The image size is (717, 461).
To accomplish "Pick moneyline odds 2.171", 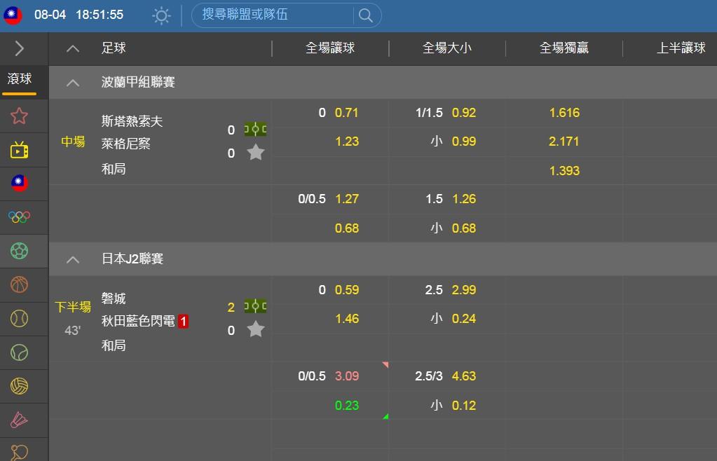I will click(x=564, y=142).
